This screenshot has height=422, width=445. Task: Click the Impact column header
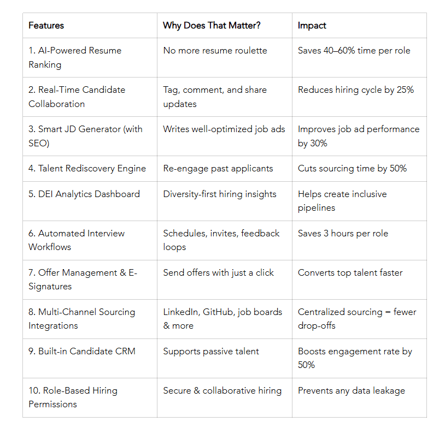tap(359, 26)
